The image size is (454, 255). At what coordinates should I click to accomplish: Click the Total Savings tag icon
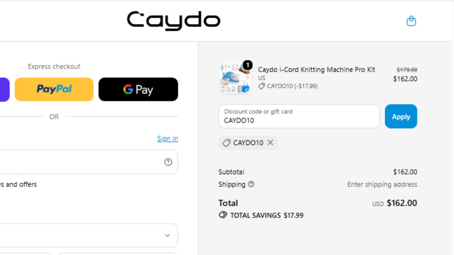(x=223, y=215)
